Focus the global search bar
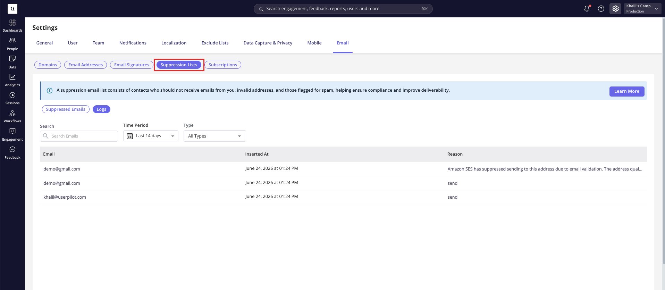 tap(343, 9)
